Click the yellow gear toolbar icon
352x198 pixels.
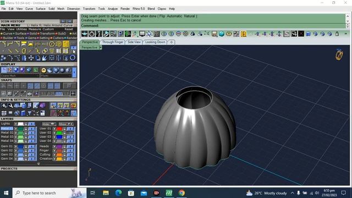click(229, 34)
